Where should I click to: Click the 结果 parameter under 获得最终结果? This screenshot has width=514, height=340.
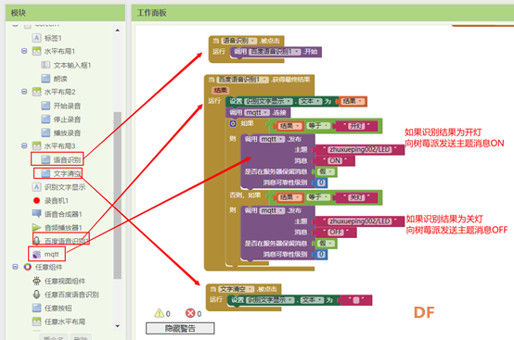pyautogui.click(x=220, y=90)
